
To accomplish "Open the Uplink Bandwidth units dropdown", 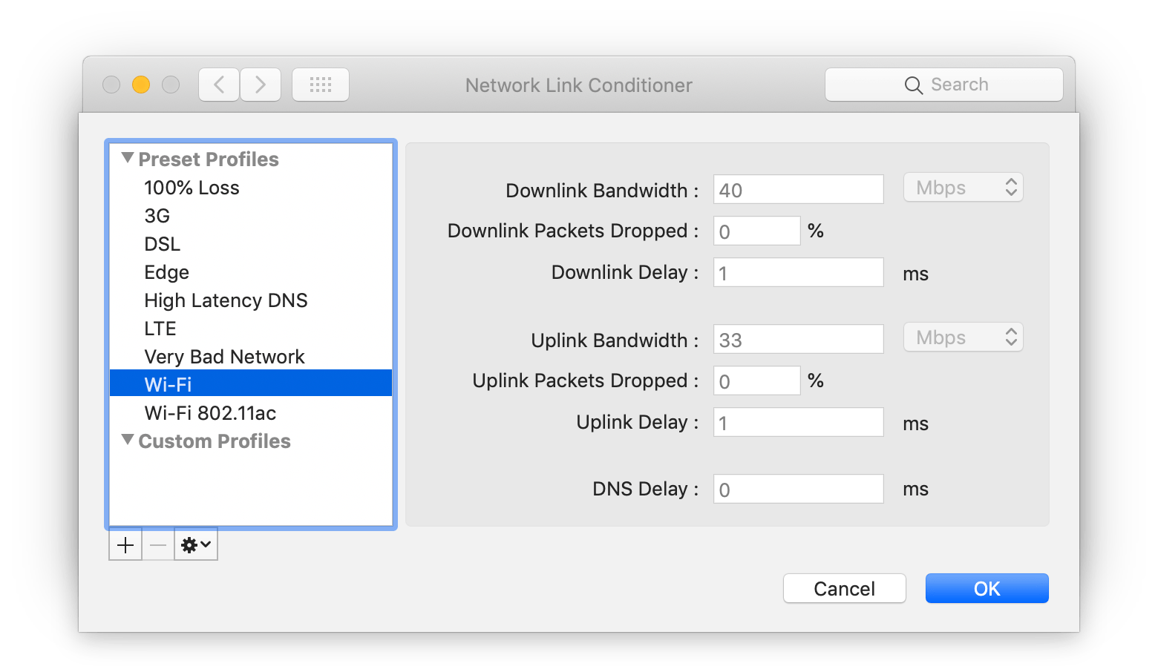I will pyautogui.click(x=963, y=337).
